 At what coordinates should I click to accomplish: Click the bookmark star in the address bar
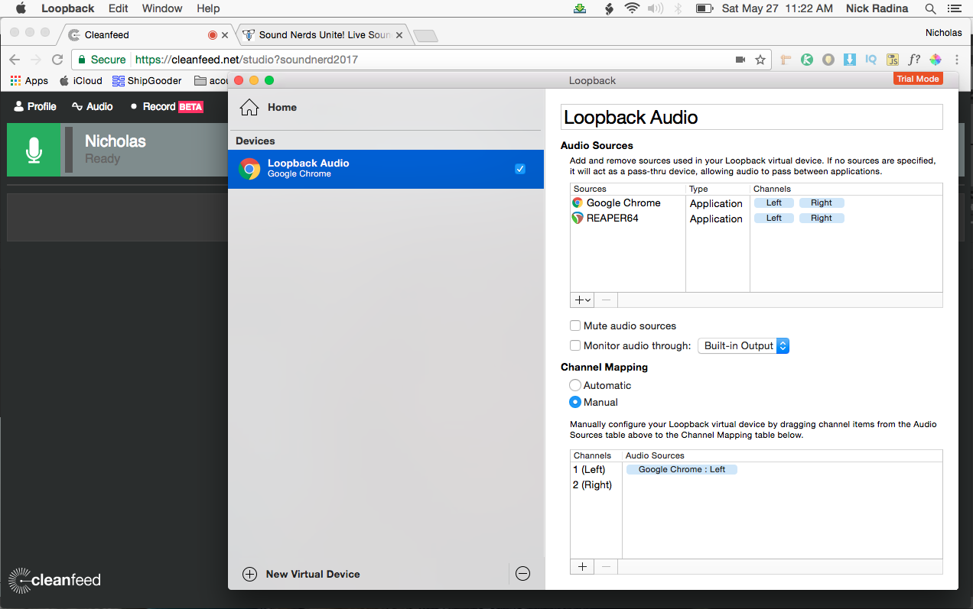coord(760,59)
